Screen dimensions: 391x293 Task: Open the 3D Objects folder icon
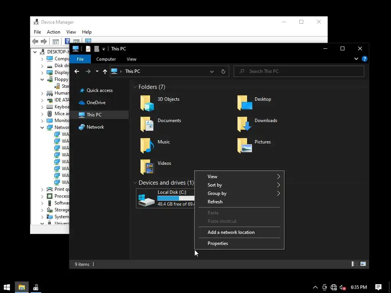147,103
